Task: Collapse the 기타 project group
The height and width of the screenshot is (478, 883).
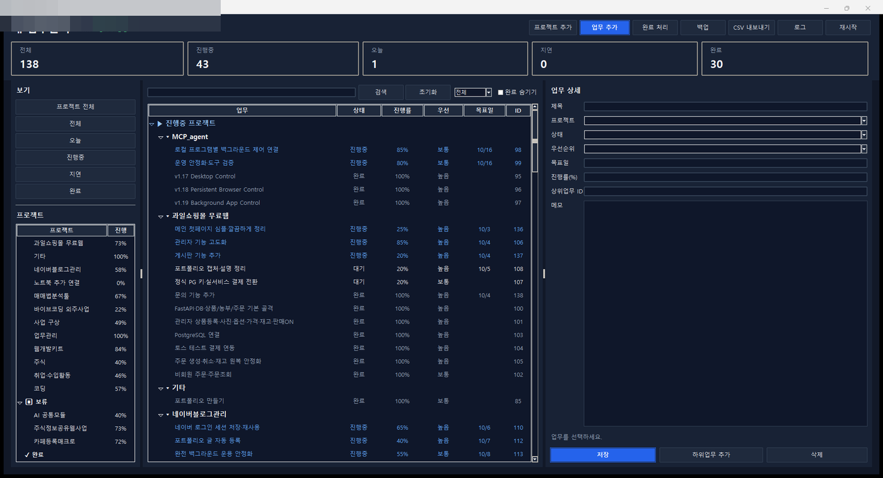Action: pos(160,388)
